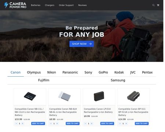Screen dimensions: 165x132
Task: Switch to the GoPro tab
Action: [x=103, y=72]
